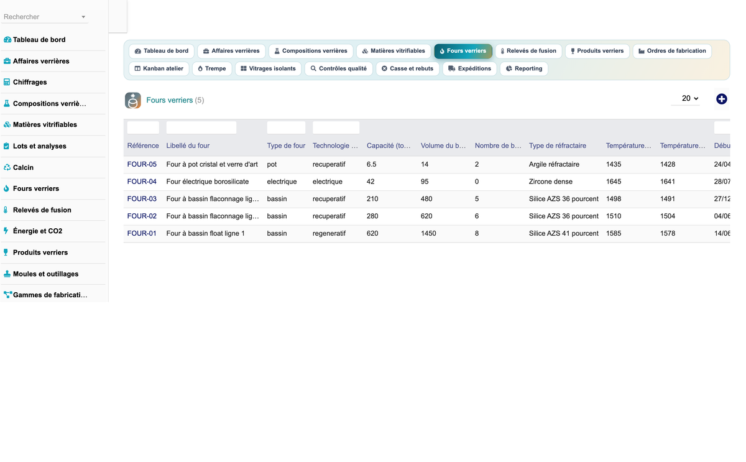The image size is (746, 462).
Task: Open the FOUR-04 record link
Action: [142, 182]
